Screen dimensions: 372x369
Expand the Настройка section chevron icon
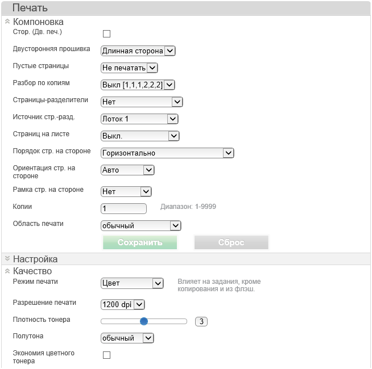7,259
